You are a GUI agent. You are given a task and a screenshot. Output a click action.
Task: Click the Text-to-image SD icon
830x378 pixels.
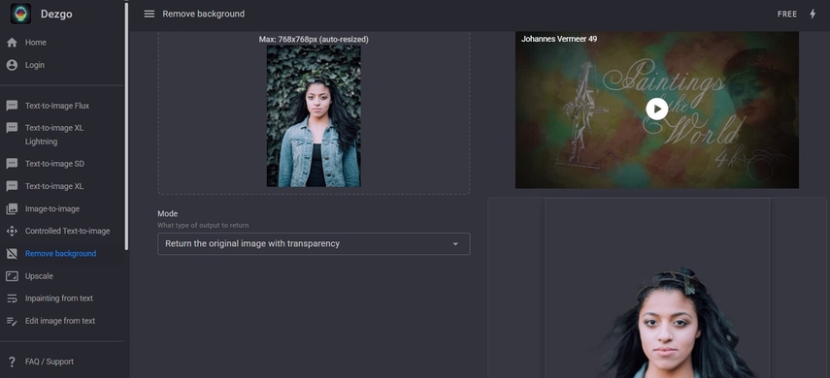[x=12, y=164]
